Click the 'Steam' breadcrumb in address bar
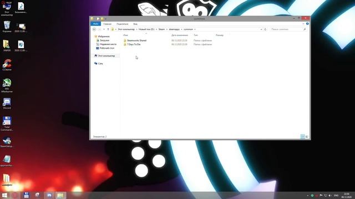 click(x=161, y=29)
